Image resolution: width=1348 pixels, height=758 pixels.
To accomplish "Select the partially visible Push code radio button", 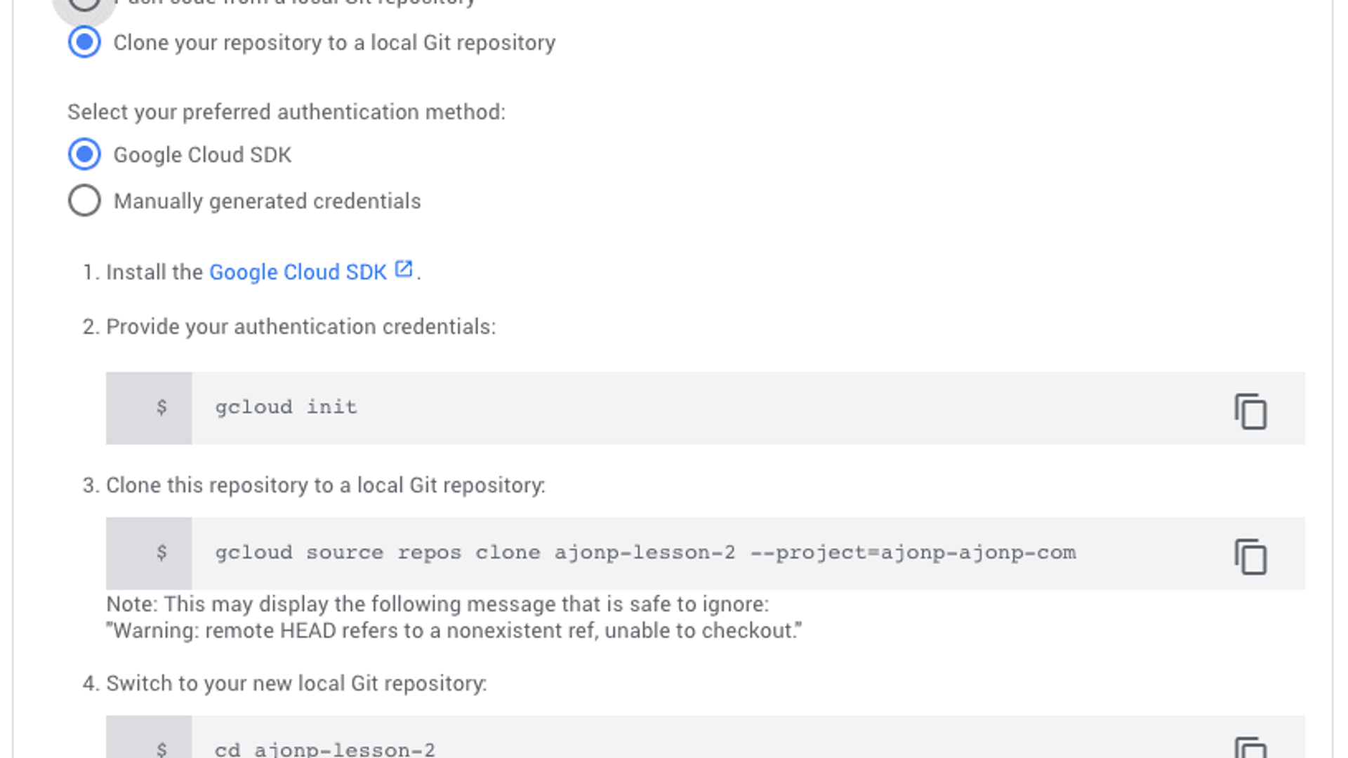I will point(84,4).
